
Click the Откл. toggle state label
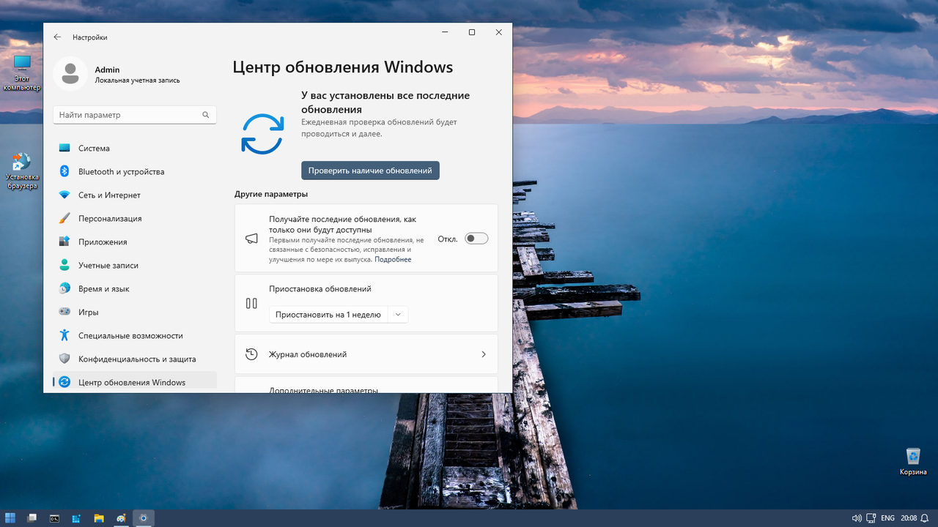[448, 239]
